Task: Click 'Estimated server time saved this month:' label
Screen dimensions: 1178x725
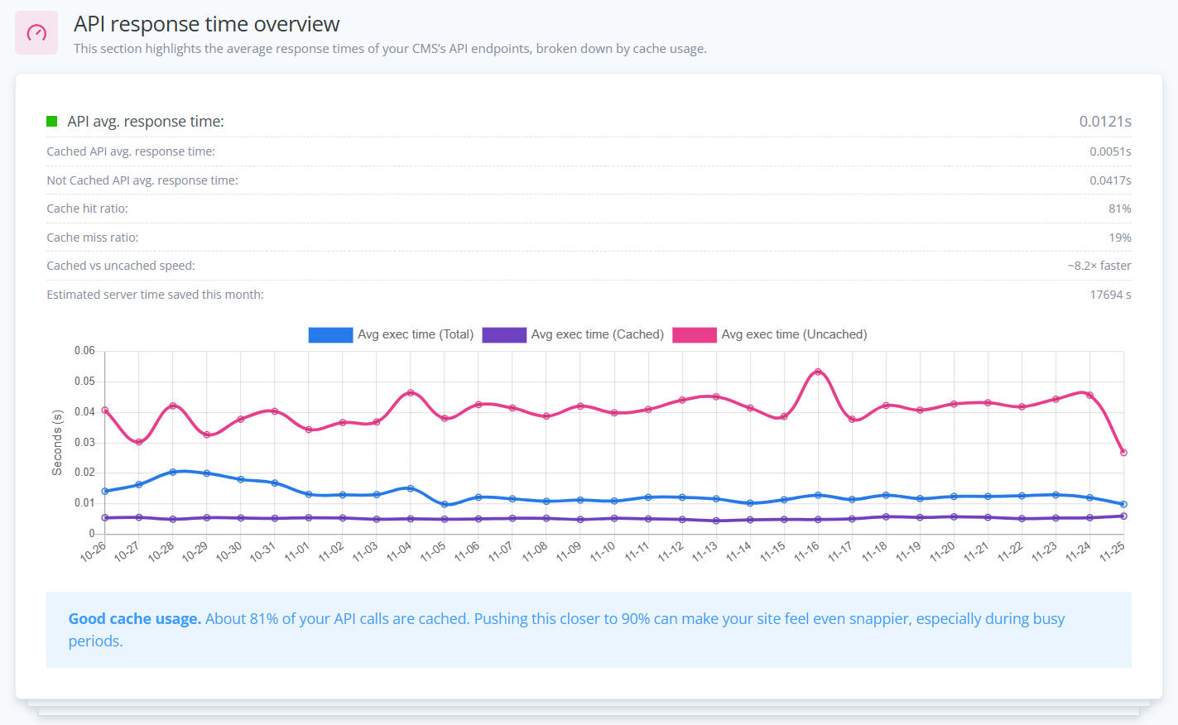Action: 156,295
